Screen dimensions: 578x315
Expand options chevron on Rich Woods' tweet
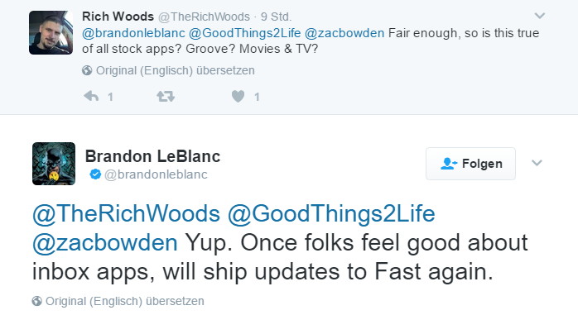(540, 16)
